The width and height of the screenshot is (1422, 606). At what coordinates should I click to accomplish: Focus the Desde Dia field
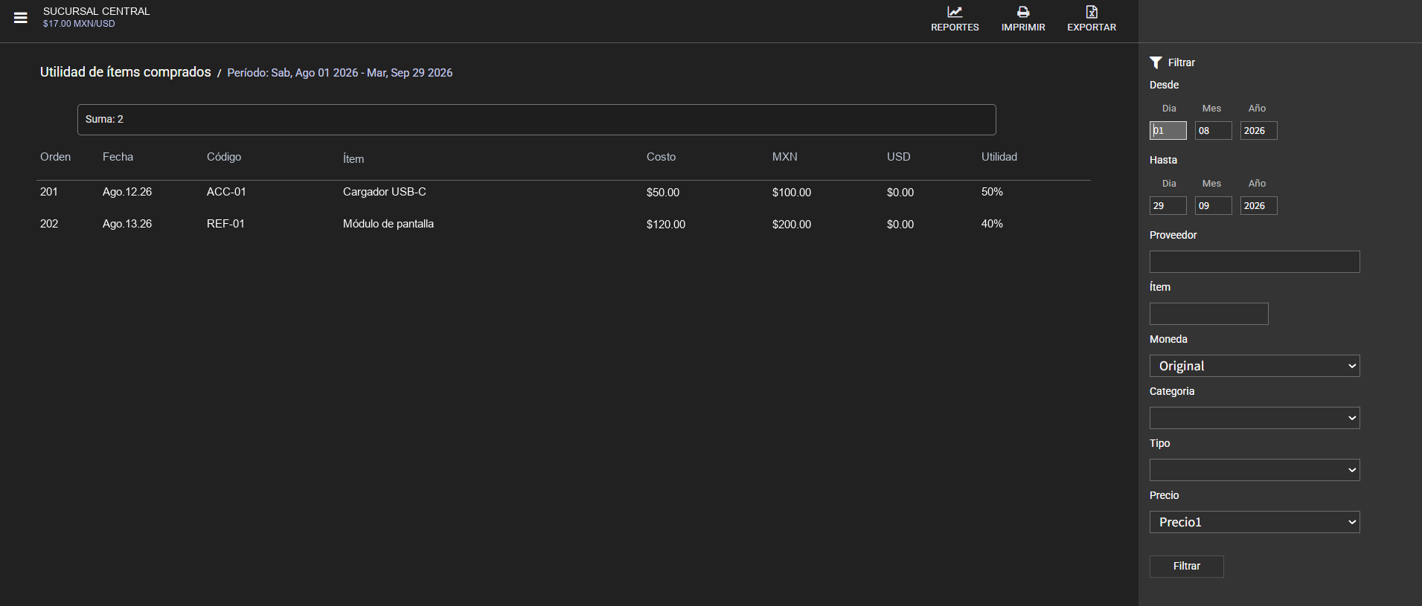pos(1168,131)
